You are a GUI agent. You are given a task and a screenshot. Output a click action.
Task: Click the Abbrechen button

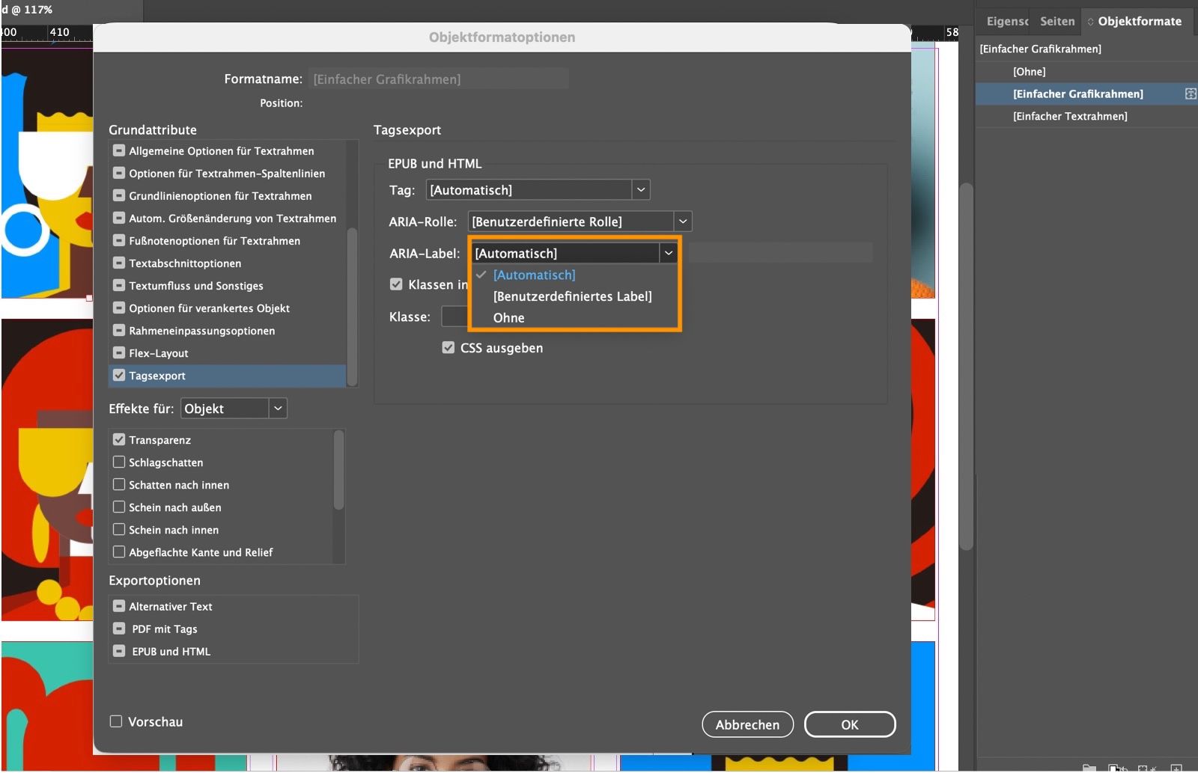point(747,724)
